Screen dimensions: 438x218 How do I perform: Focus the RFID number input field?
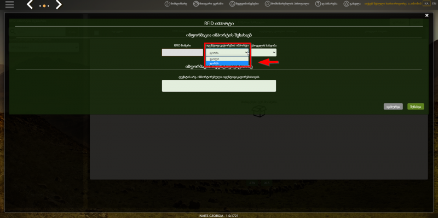click(182, 52)
